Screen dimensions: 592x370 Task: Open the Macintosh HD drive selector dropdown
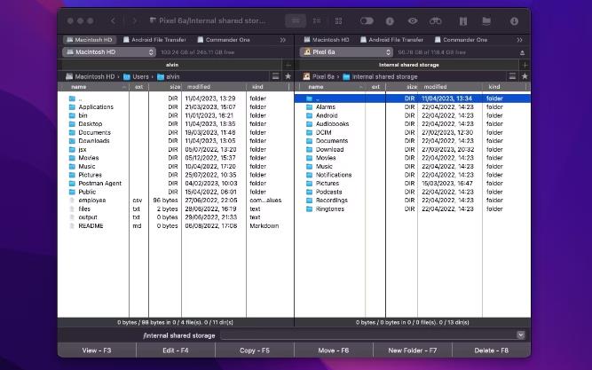(x=109, y=52)
